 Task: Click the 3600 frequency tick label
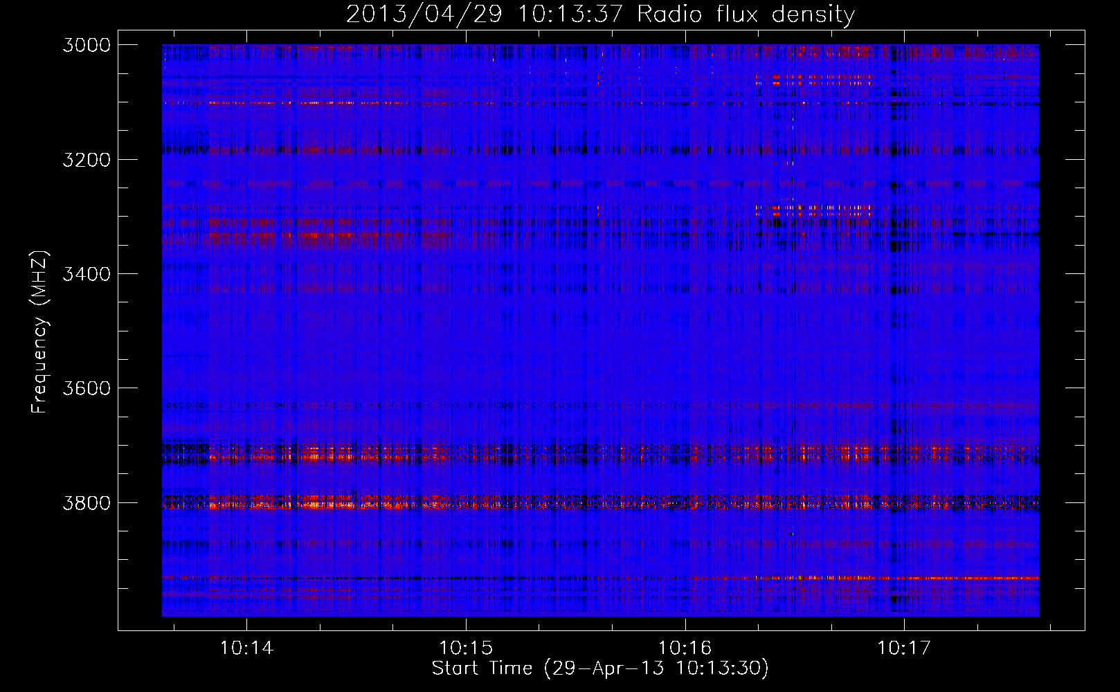87,388
